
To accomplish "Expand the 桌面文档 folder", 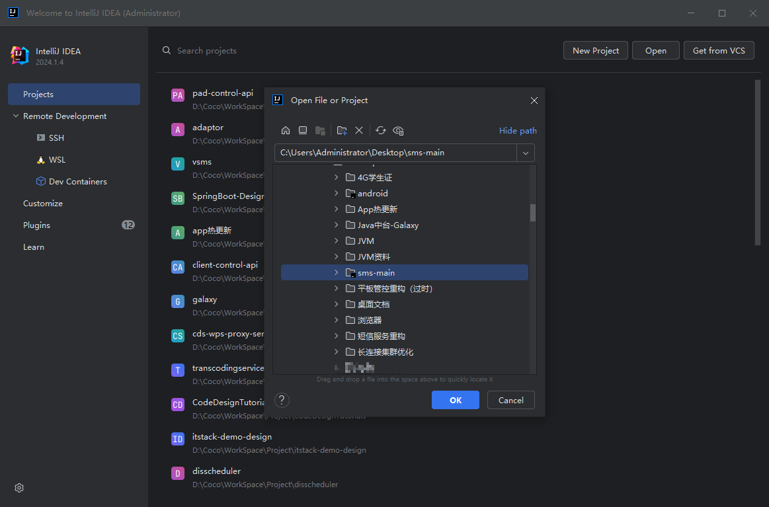I will click(x=336, y=305).
